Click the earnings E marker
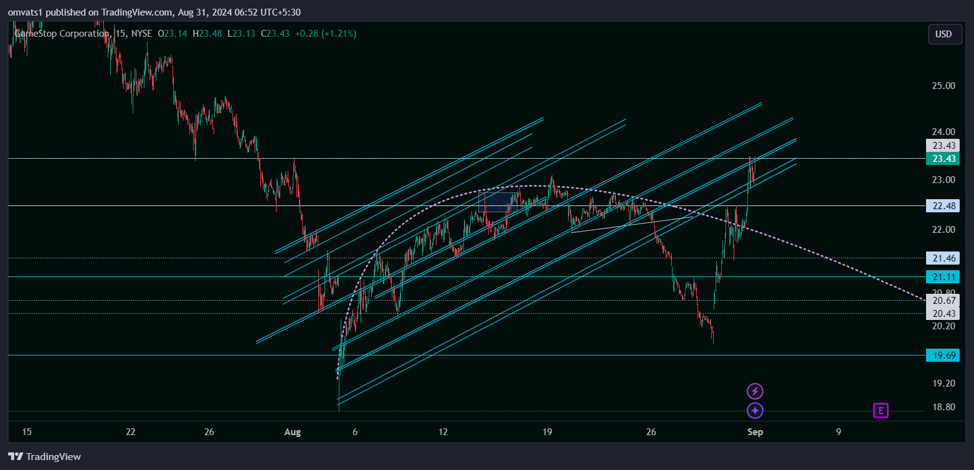Image resolution: width=974 pixels, height=470 pixels. pos(881,410)
